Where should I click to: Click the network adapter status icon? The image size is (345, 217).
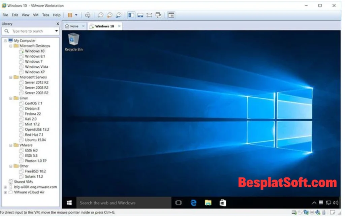tap(306, 212)
